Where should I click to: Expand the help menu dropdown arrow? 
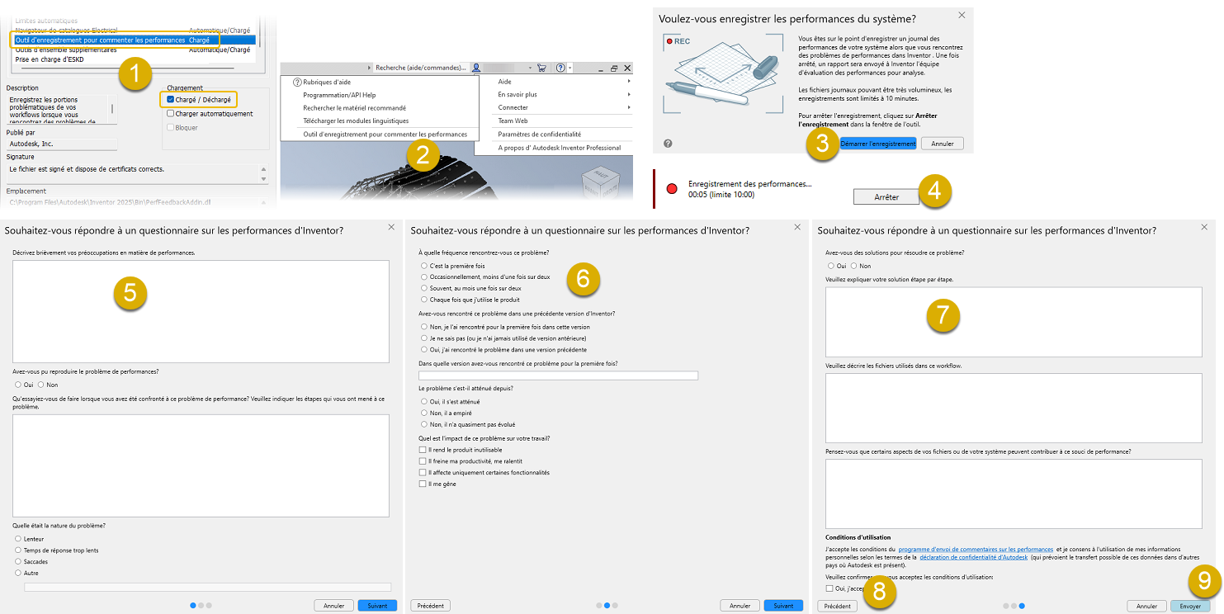coord(569,68)
